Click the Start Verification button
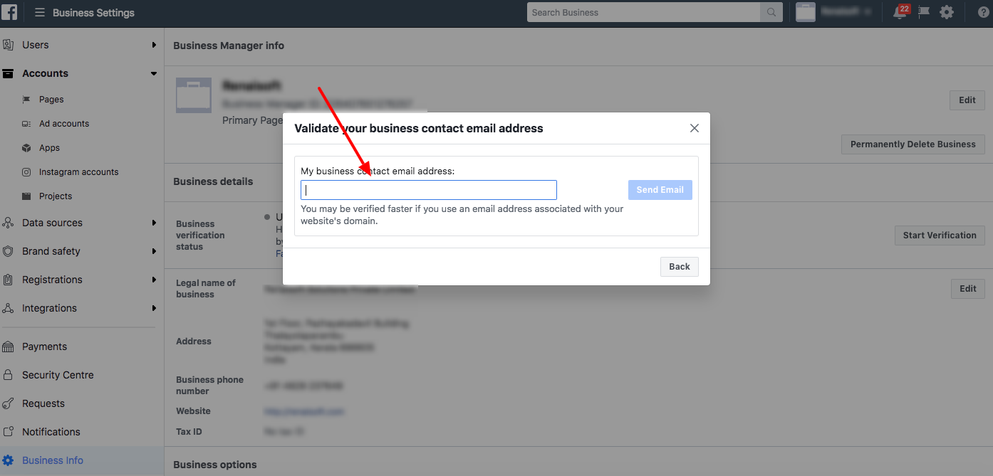The image size is (993, 476). [940, 236]
